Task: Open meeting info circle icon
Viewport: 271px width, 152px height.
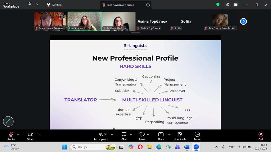Action: click(x=29, y=4)
